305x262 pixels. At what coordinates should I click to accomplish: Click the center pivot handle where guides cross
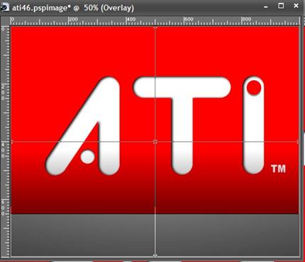click(x=155, y=142)
